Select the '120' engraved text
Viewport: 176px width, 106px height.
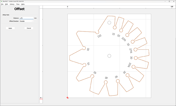(99, 36)
